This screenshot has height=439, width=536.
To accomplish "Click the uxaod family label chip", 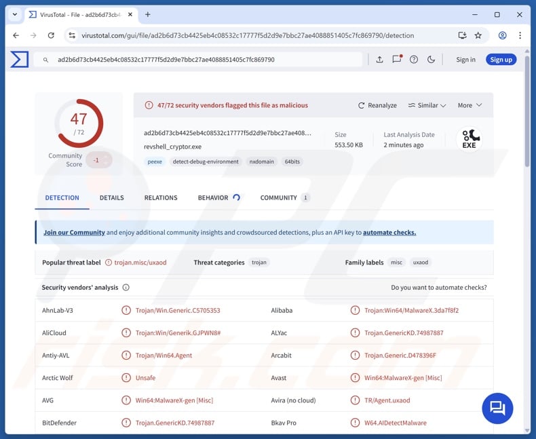I will pyautogui.click(x=421, y=263).
